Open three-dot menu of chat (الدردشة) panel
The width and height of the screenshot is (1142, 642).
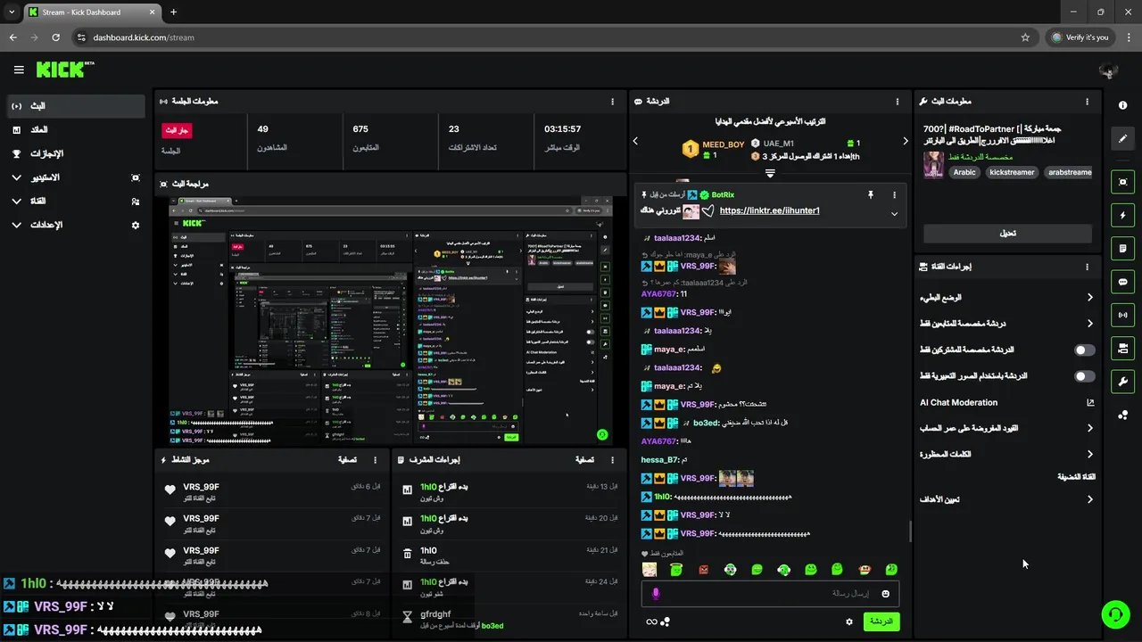click(898, 102)
